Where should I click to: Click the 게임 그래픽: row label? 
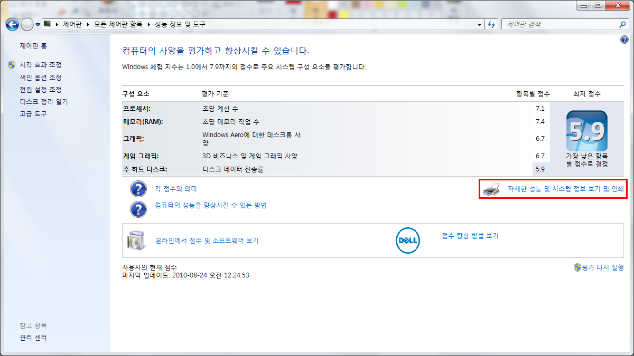141,156
